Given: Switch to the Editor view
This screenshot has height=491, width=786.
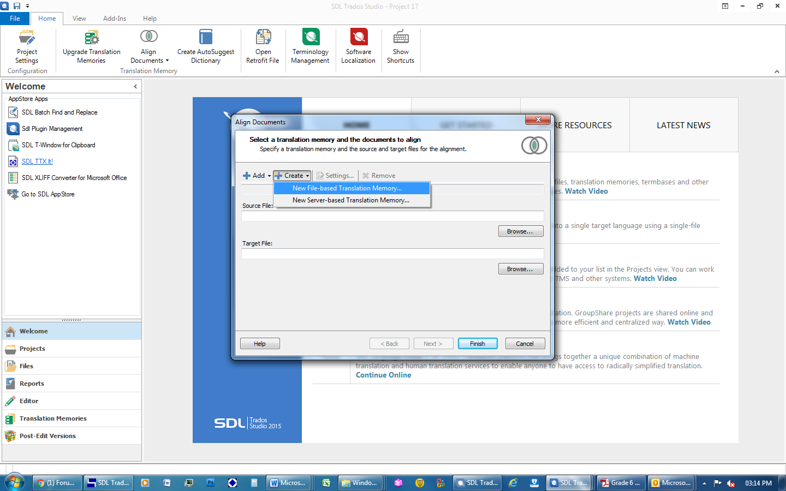Looking at the screenshot, I should coord(72,401).
